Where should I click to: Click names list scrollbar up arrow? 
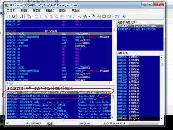pos(161,57)
